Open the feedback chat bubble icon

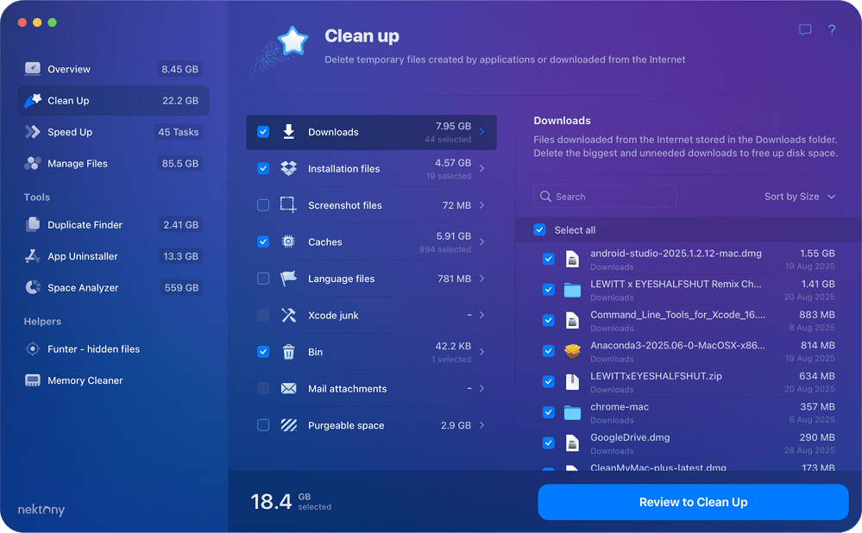coord(805,29)
